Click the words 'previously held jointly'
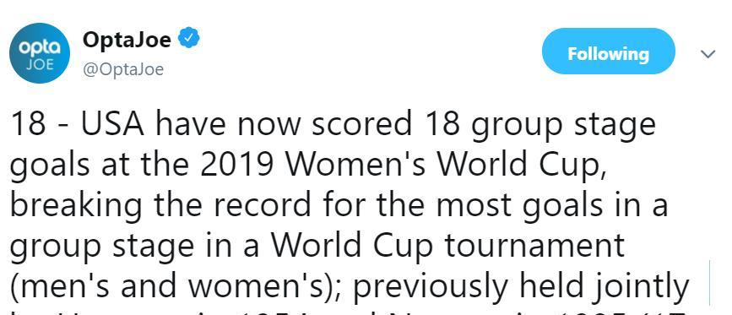Image resolution: width=732 pixels, height=315 pixels. [x=522, y=285]
